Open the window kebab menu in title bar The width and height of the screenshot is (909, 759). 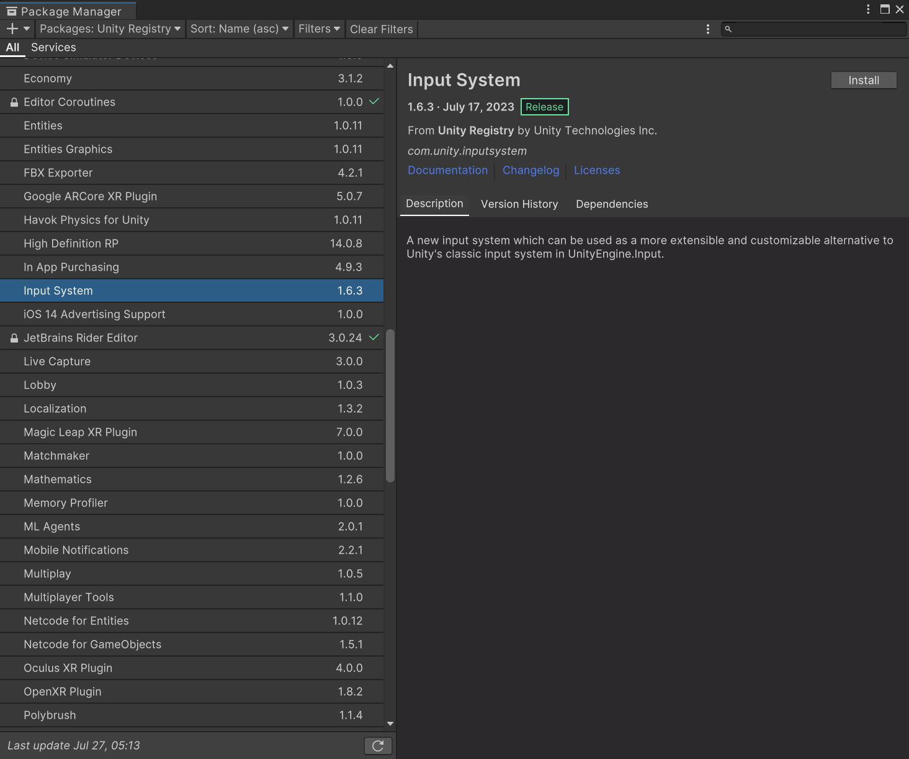[868, 9]
